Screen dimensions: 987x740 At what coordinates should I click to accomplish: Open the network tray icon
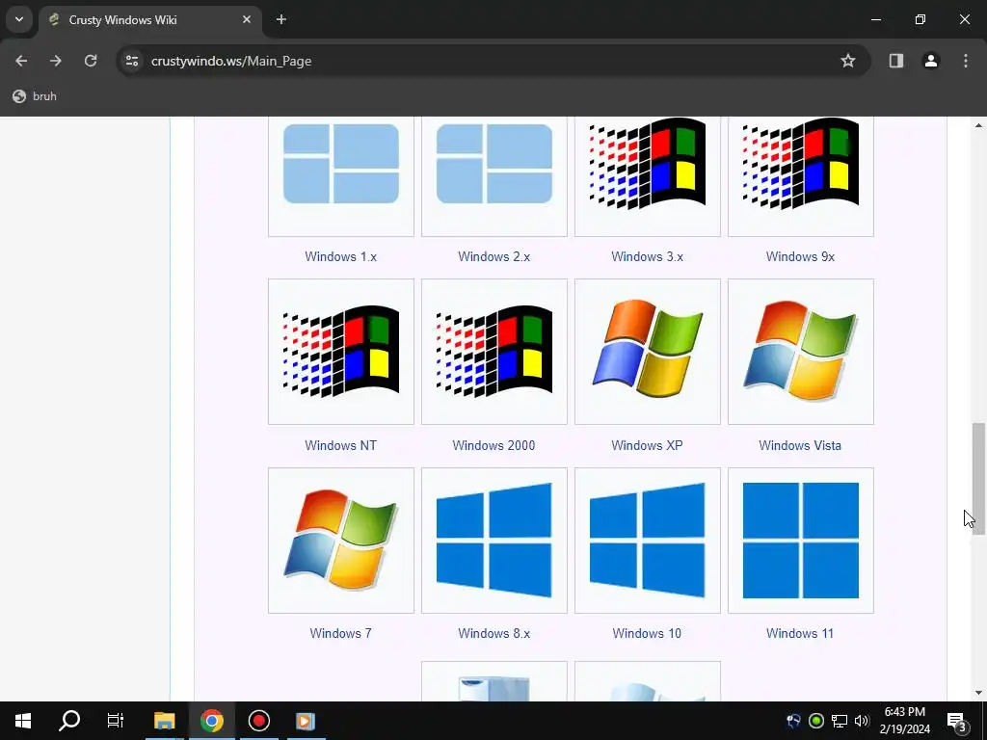(840, 721)
